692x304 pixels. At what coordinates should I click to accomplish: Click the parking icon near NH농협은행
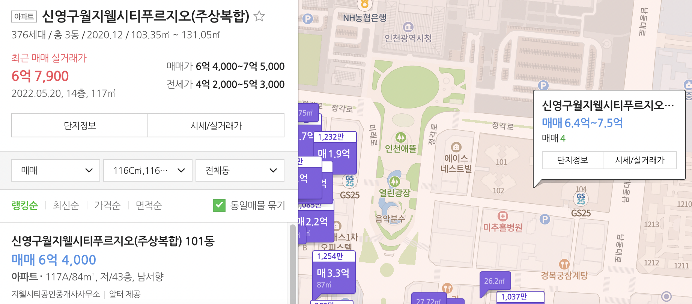307,18
